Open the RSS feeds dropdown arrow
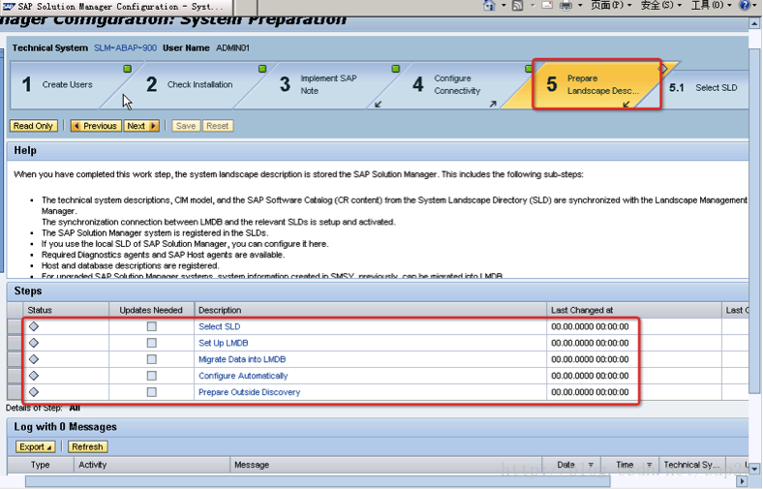 (533, 6)
